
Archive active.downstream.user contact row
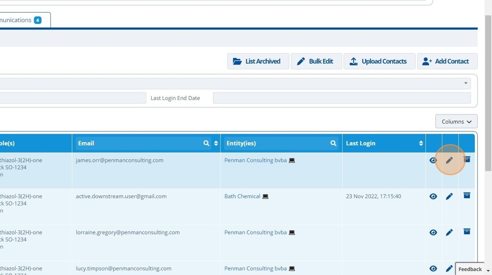pos(467,196)
